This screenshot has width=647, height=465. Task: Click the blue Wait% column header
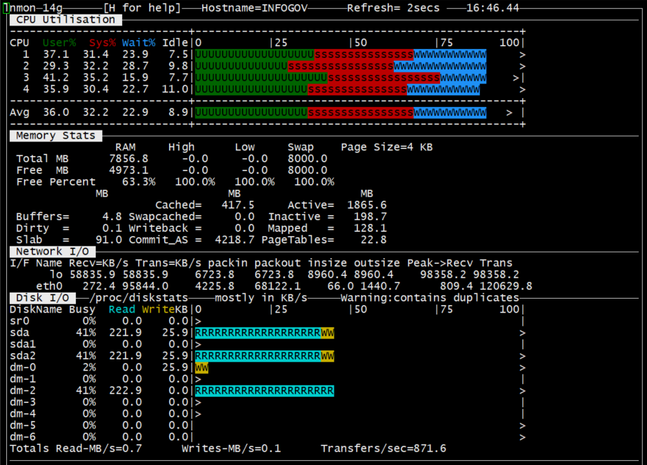139,43
